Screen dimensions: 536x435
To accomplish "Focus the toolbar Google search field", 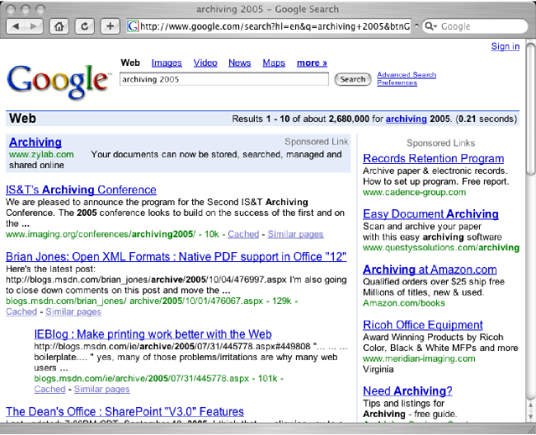I will pos(475,26).
